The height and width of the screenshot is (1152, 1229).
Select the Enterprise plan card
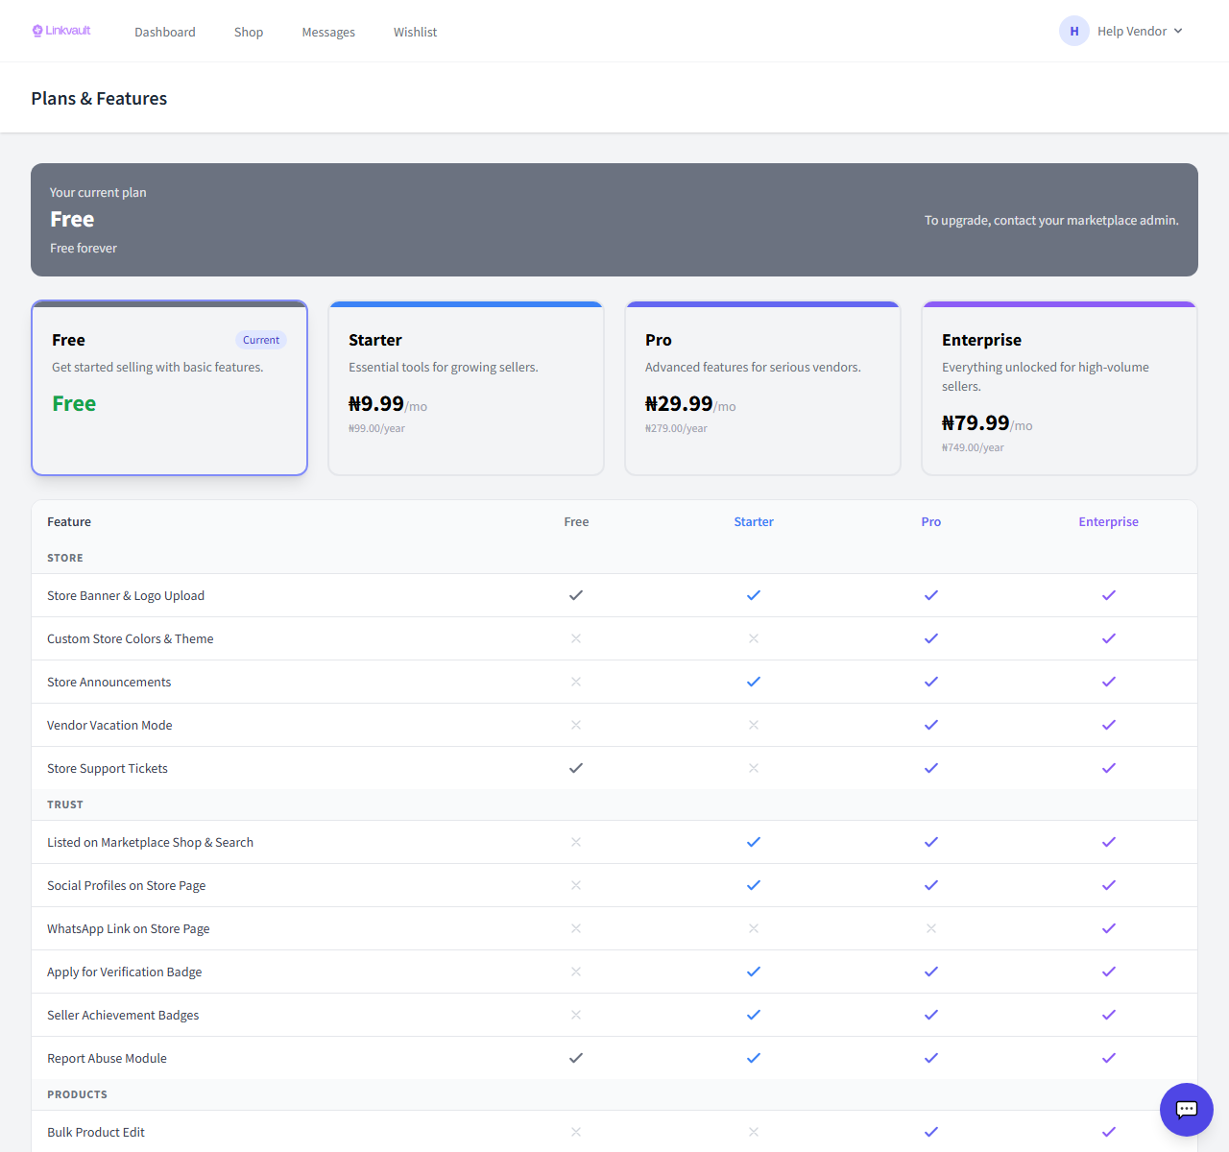(x=1059, y=388)
